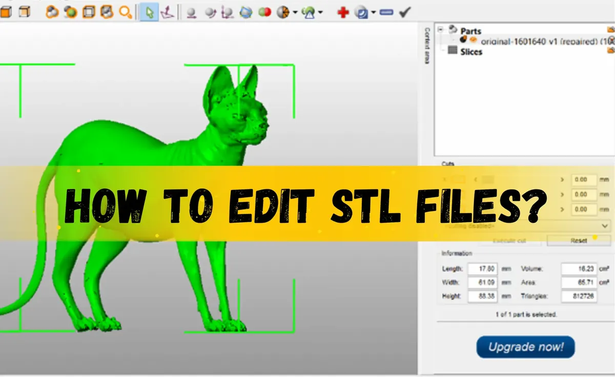615x377 pixels.
Task: Click the solid orange cube view icon
Action: (7, 12)
